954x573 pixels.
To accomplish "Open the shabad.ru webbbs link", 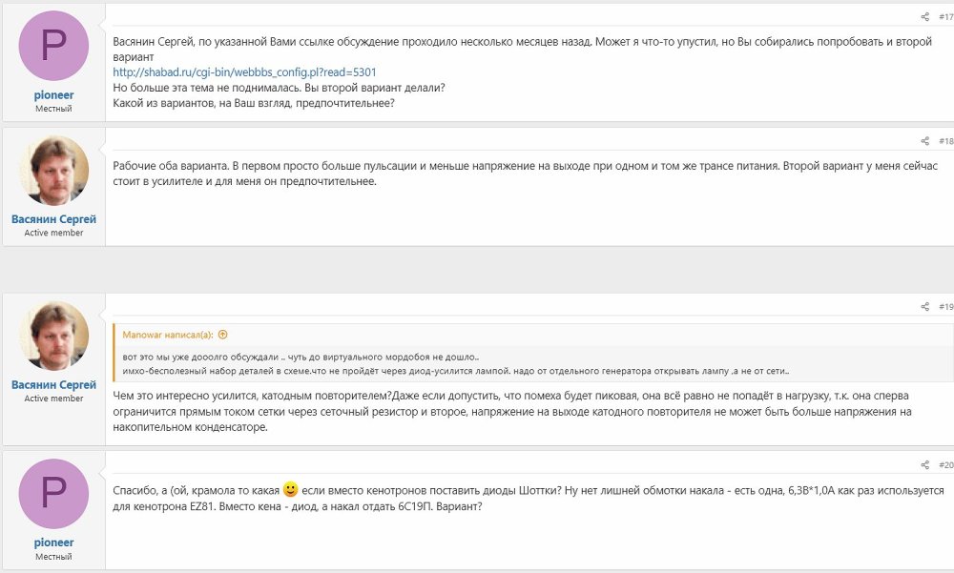I will click(244, 72).
